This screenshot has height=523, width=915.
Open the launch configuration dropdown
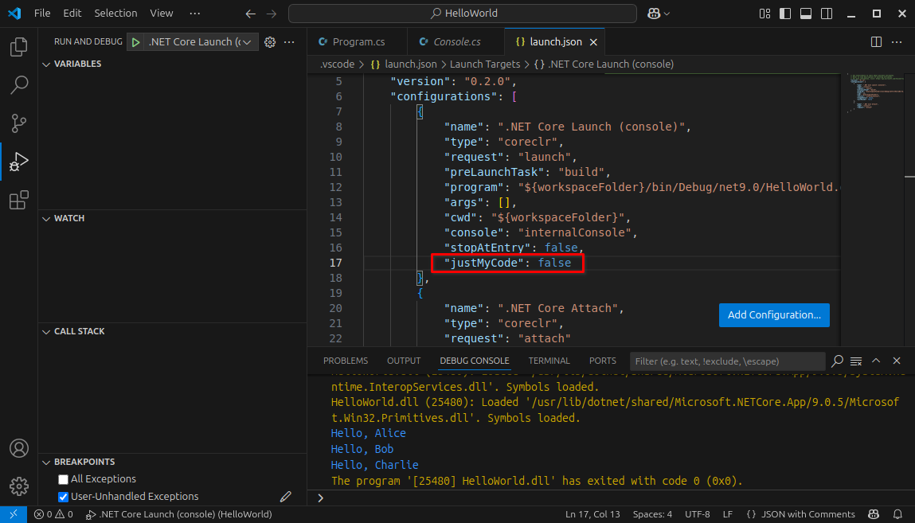[x=200, y=42]
